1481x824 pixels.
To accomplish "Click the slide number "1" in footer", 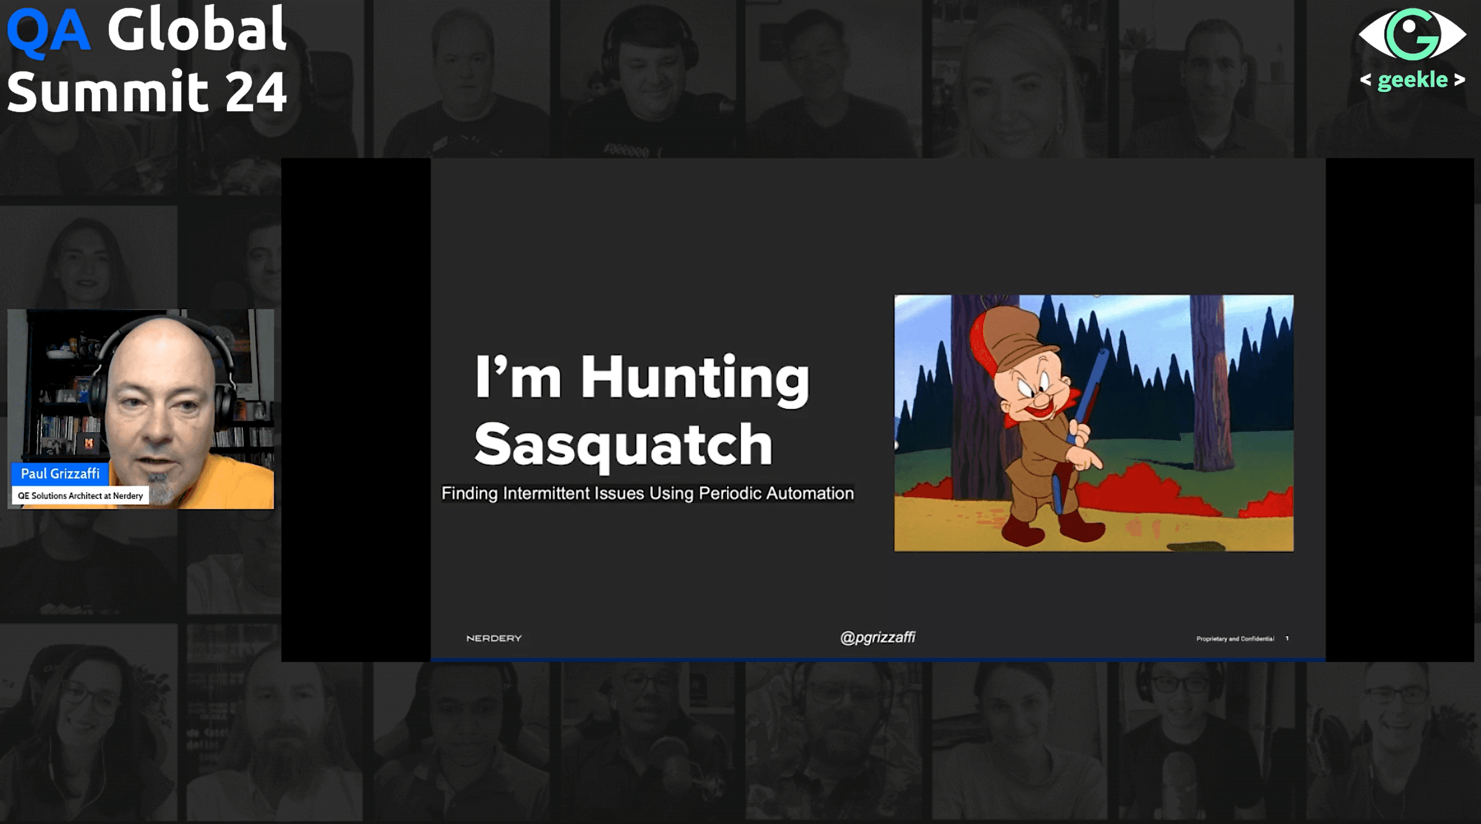I will point(1287,639).
